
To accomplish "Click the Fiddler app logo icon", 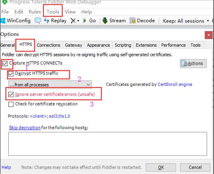I will tap(5, 2).
